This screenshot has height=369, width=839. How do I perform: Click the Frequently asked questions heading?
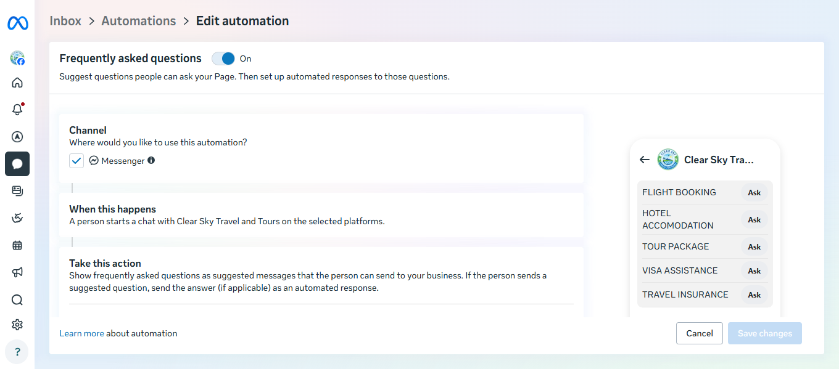click(130, 59)
